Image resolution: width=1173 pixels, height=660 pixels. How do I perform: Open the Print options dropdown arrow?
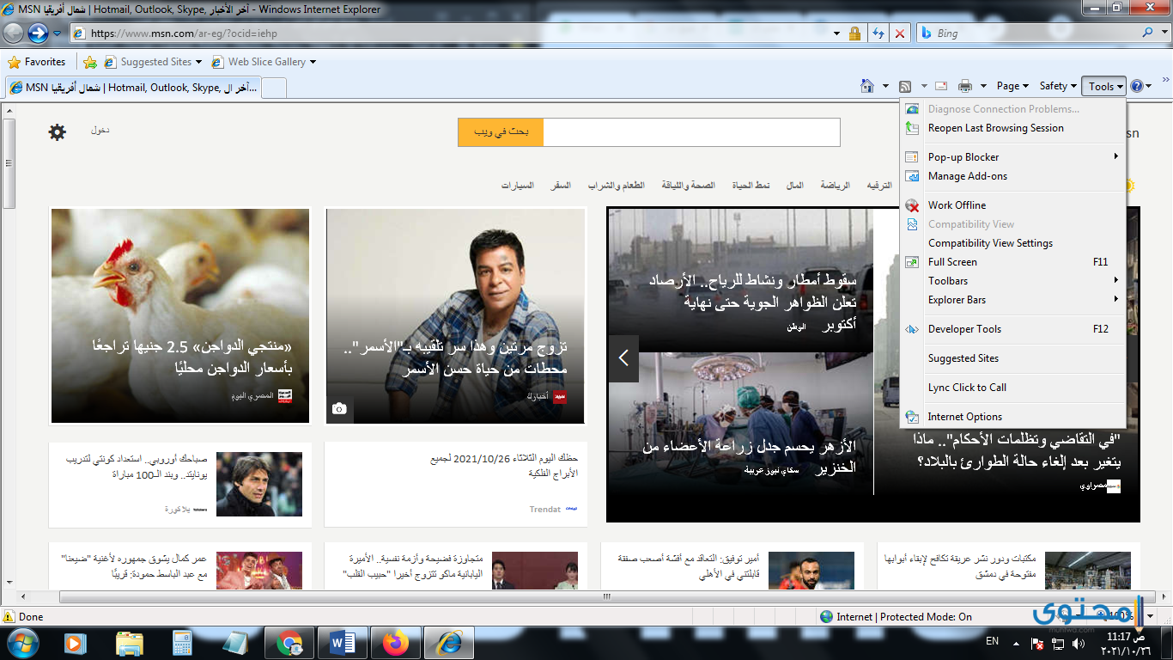(983, 86)
